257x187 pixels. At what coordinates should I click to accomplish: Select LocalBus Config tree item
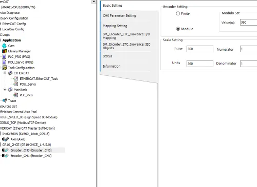pos(13,29)
